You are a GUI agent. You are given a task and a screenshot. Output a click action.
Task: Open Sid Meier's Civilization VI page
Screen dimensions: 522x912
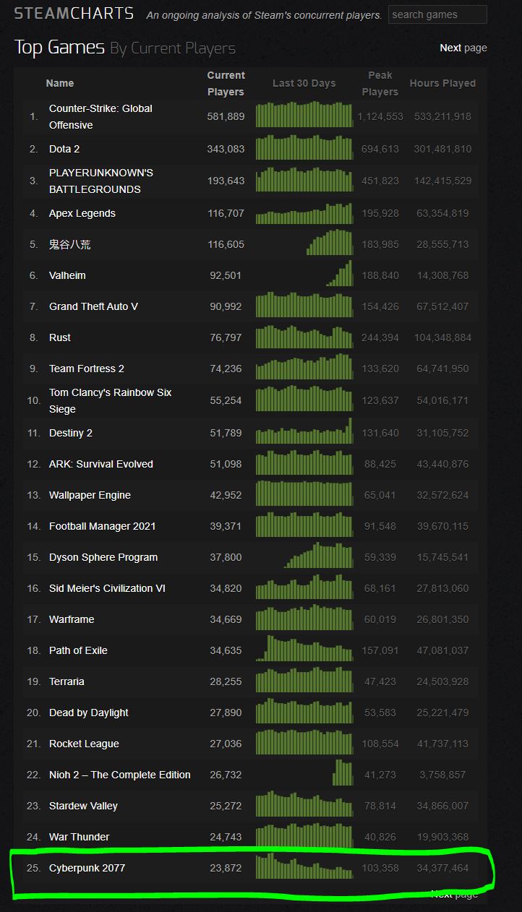click(107, 588)
